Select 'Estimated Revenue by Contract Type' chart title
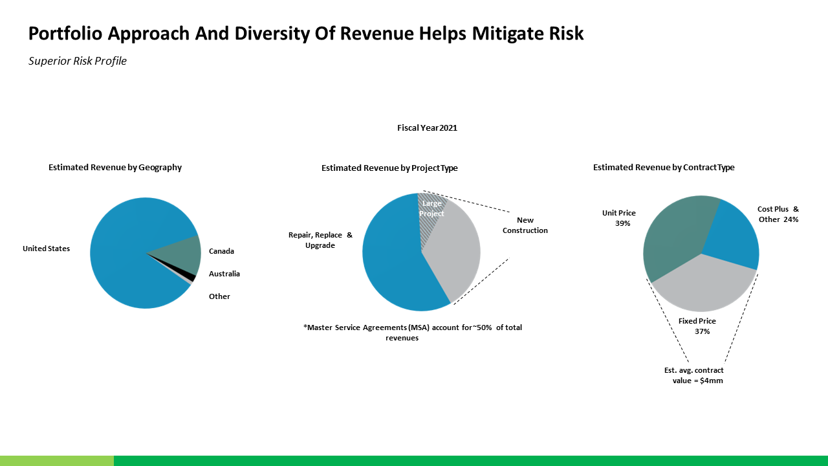 point(664,167)
